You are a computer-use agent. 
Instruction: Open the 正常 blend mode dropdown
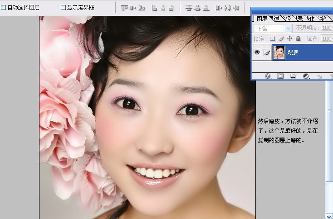tap(273, 29)
